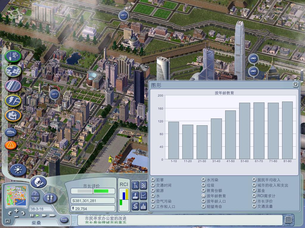Open the data views grid icon
The height and width of the screenshot is (228, 305).
tap(143, 185)
